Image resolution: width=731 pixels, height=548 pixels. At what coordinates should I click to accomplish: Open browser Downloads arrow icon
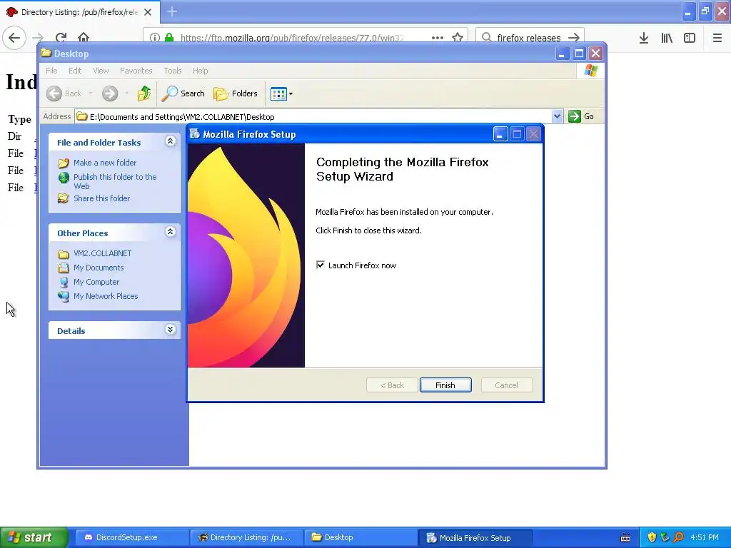[643, 38]
